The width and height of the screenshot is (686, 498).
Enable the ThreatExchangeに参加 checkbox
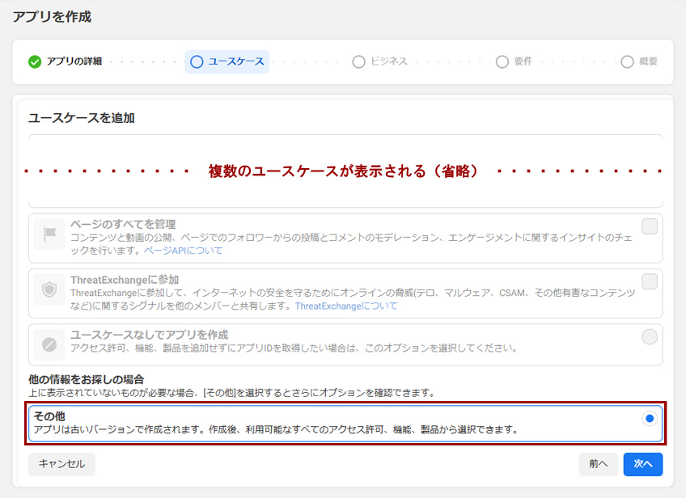[x=649, y=281]
